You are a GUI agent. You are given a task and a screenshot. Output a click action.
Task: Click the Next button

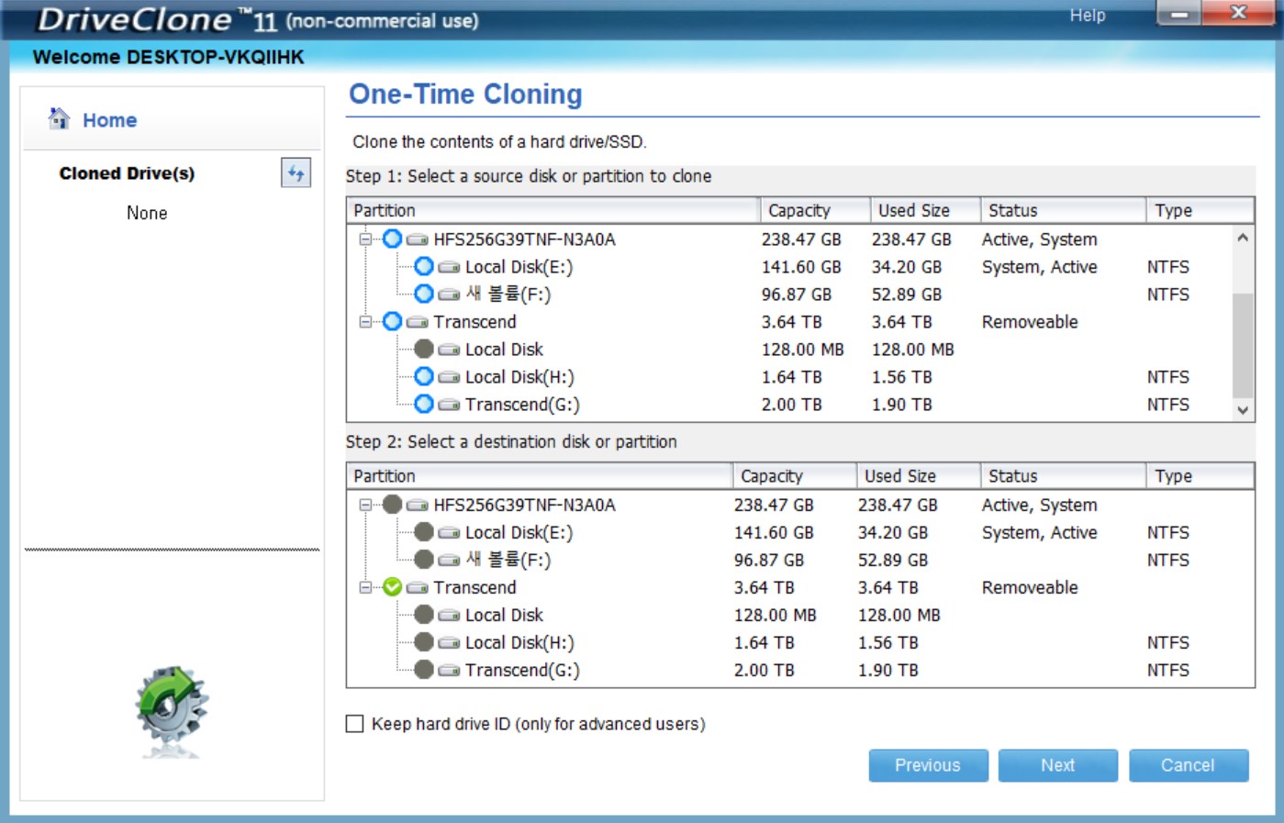point(1057,765)
